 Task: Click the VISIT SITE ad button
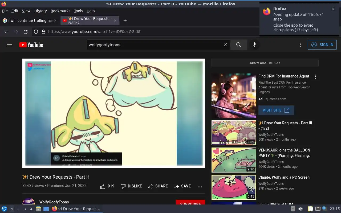click(x=276, y=110)
